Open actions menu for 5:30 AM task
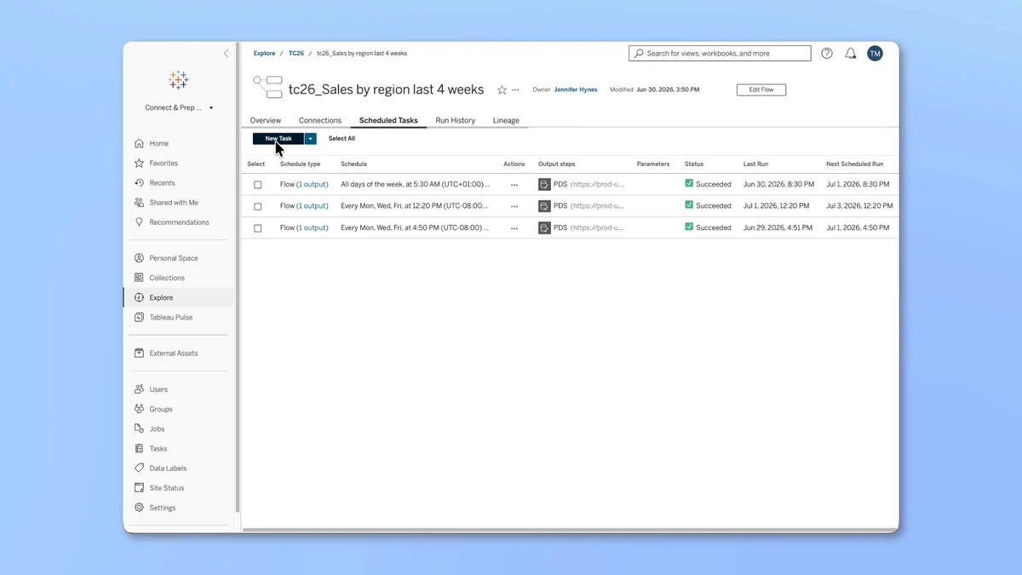1022x575 pixels. click(x=514, y=185)
